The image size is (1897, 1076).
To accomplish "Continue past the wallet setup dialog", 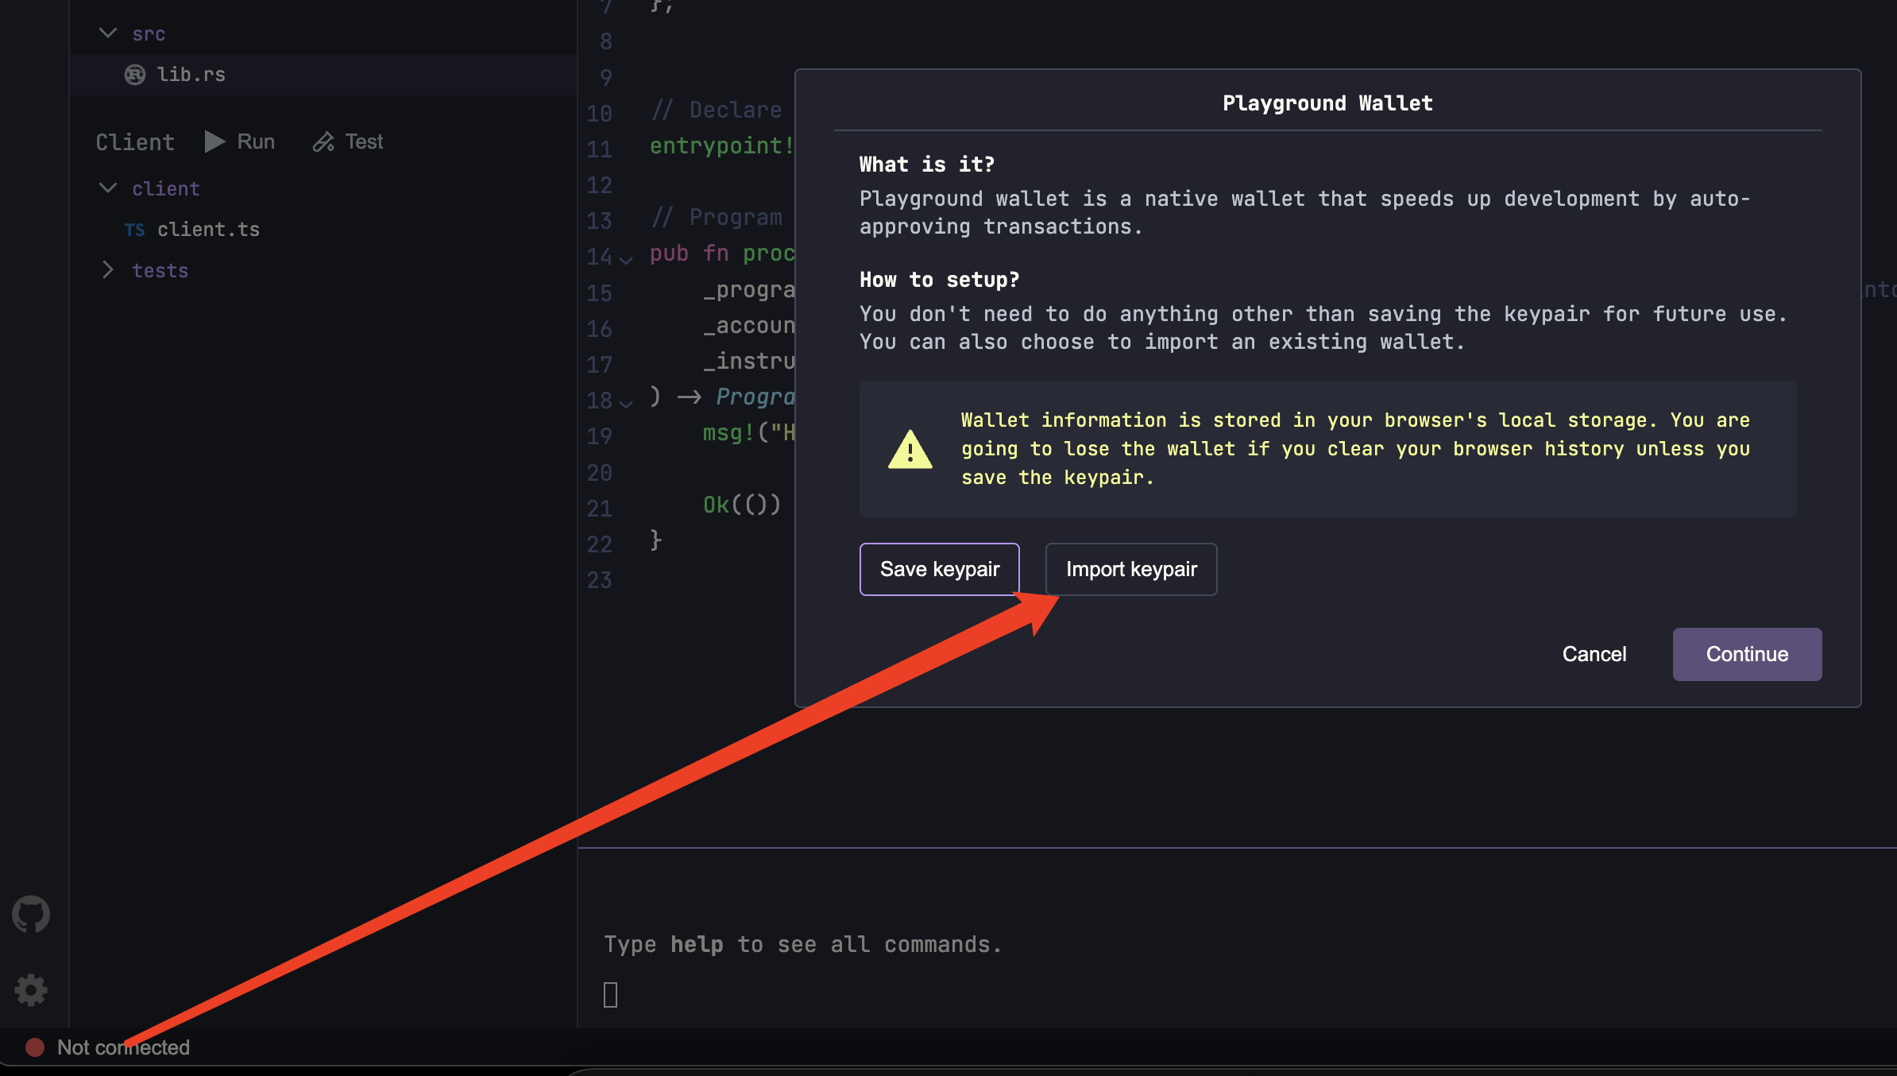I will pos(1746,654).
